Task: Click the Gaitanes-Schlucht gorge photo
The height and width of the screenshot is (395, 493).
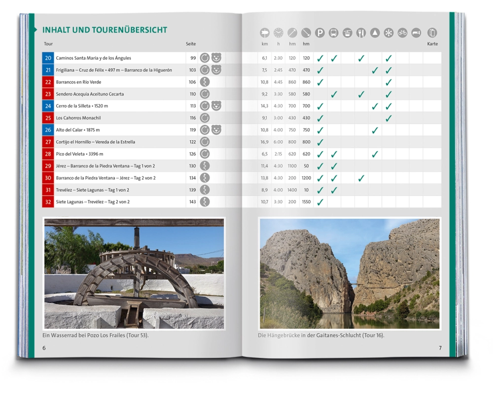Action: pyautogui.click(x=350, y=274)
